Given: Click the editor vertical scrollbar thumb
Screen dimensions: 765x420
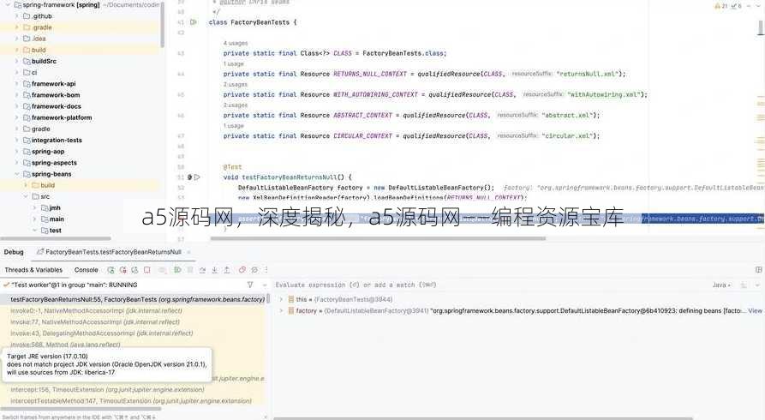Looking at the screenshot, I should 760,27.
